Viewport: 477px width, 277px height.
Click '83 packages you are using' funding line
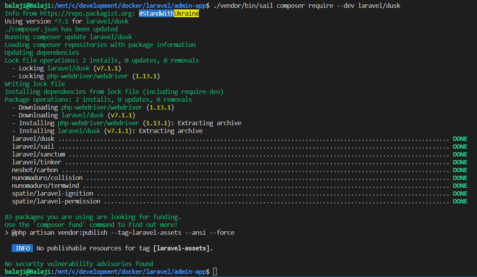coord(93,217)
